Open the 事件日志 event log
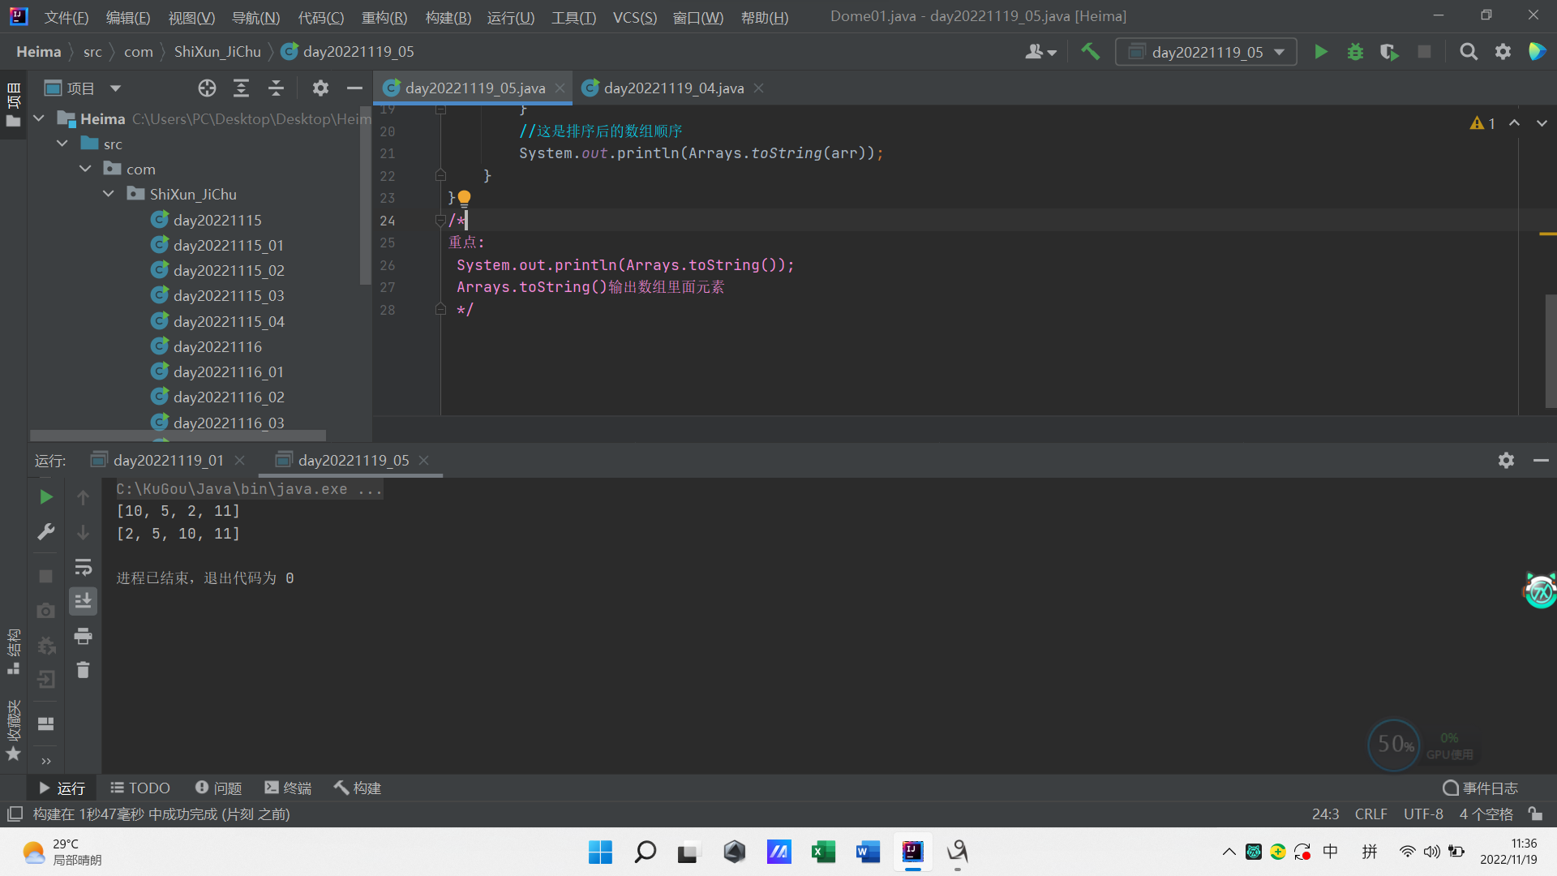Image resolution: width=1557 pixels, height=876 pixels. point(1481,788)
